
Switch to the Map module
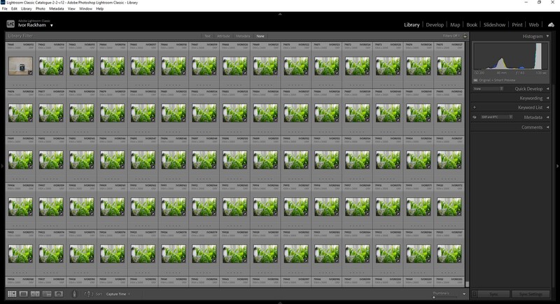455,24
